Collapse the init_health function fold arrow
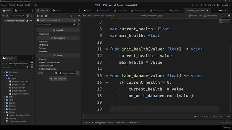Image resolution: width=232 pixels, height=130 pixels. (x=107, y=49)
